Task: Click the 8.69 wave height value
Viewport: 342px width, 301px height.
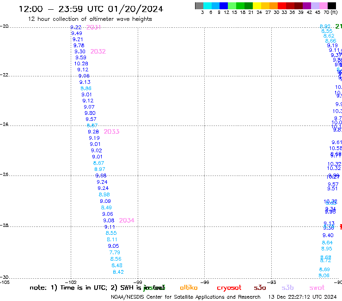Action: click(324, 270)
